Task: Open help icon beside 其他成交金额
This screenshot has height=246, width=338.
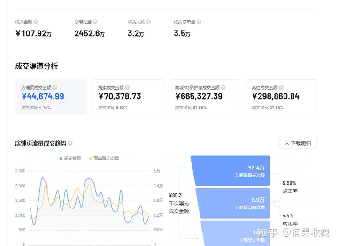Action: point(281,87)
